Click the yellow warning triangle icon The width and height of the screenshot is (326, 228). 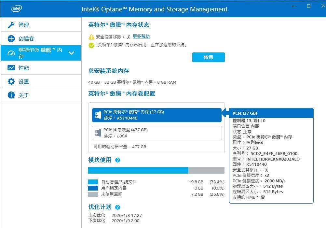[91, 37]
